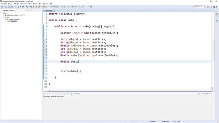The image size is (219, 123).
Task: Switch to the Debug perspective icon
Action: (x=217, y=7)
